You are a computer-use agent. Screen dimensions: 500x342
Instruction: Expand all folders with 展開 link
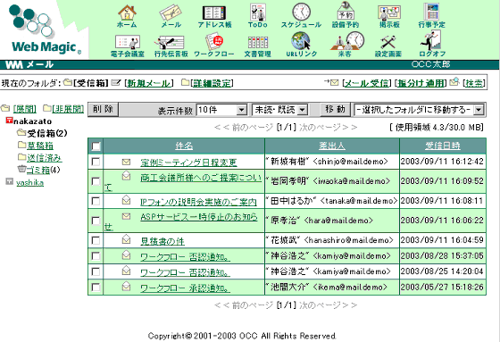[25, 109]
